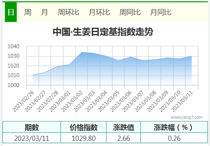Click the 0.26 percent change cell

(x=174, y=138)
